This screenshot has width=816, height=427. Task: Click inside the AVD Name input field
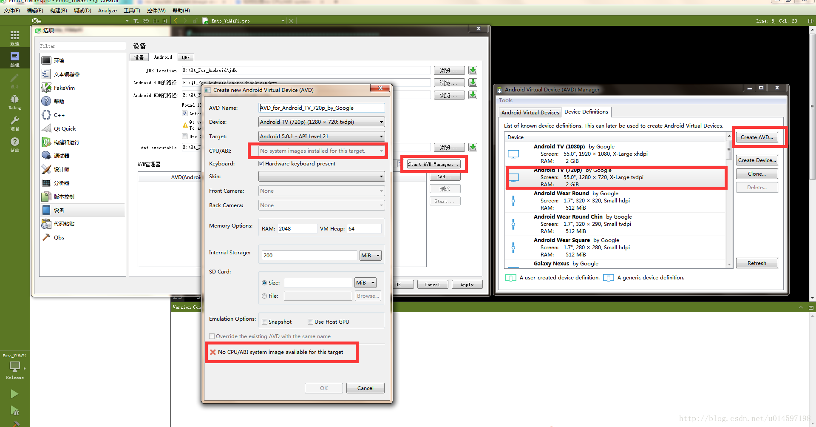click(x=321, y=108)
